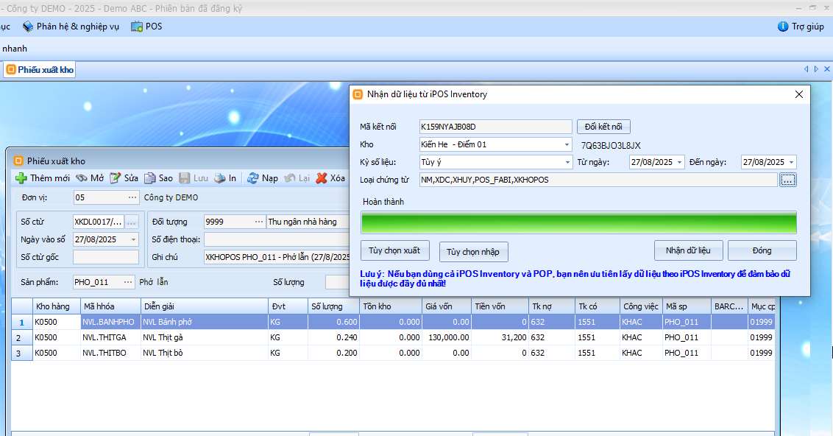
Task: Switch to the Phiếu xuất kho tab
Action: point(40,70)
